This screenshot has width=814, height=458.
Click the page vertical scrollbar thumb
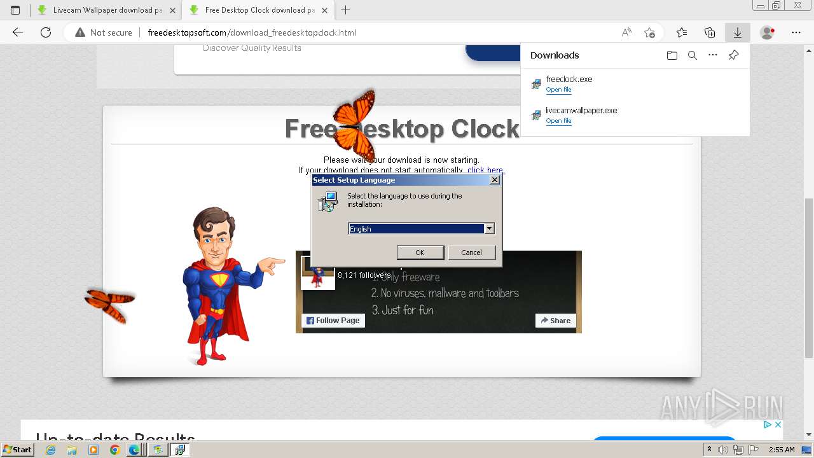coord(808,277)
